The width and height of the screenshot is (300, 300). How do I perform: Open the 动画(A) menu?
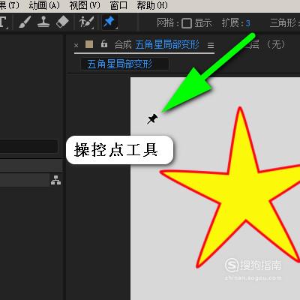44,5
